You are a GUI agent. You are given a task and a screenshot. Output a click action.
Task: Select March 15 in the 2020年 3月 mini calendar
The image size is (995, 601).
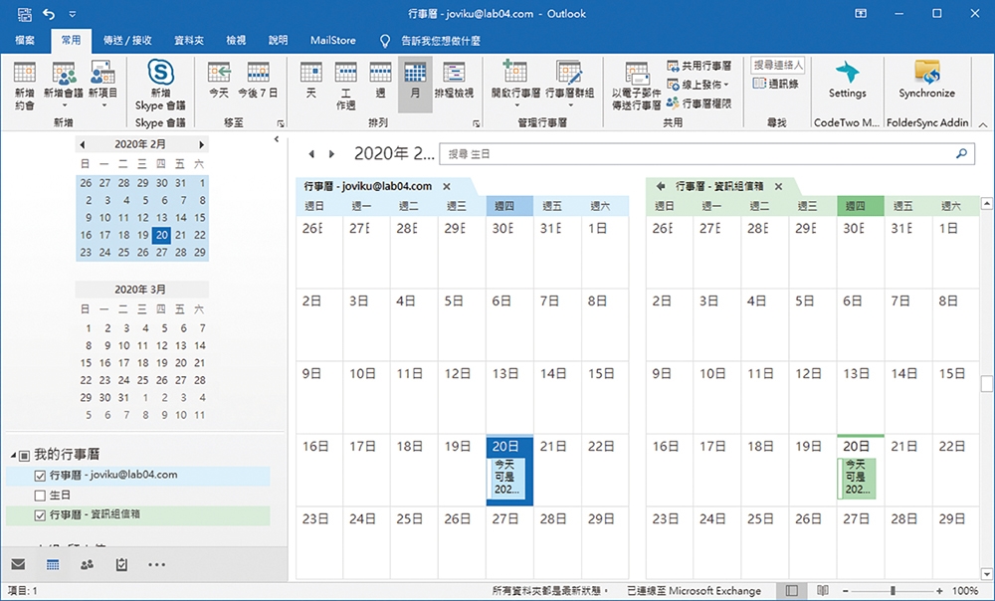tap(86, 363)
